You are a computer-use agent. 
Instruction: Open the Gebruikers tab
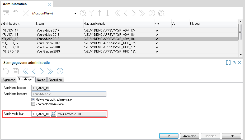click(56, 80)
